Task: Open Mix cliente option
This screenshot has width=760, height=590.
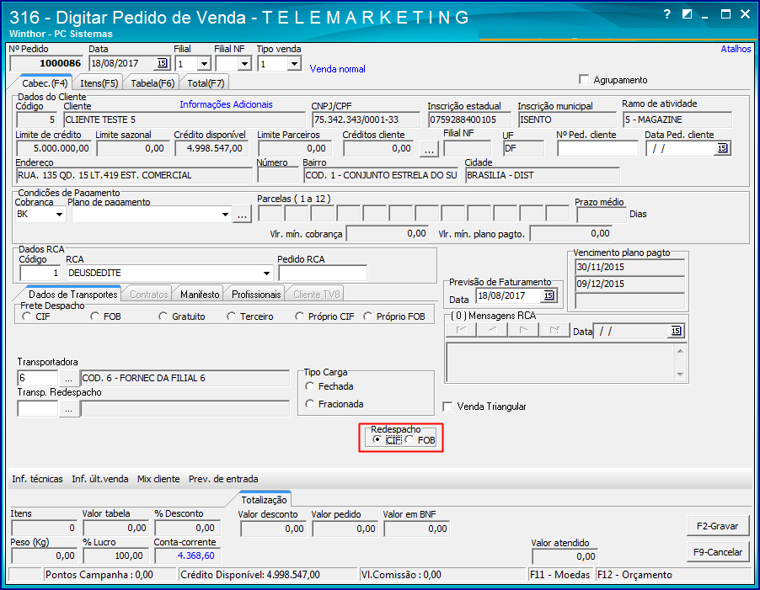Action: pyautogui.click(x=158, y=479)
